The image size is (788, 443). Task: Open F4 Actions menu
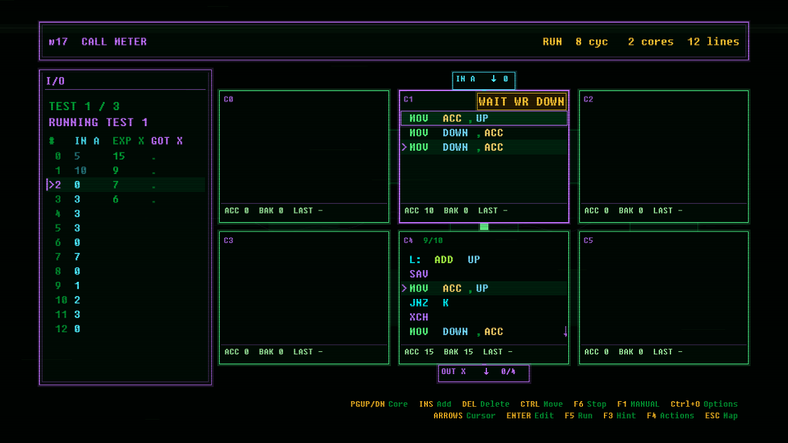(x=670, y=416)
